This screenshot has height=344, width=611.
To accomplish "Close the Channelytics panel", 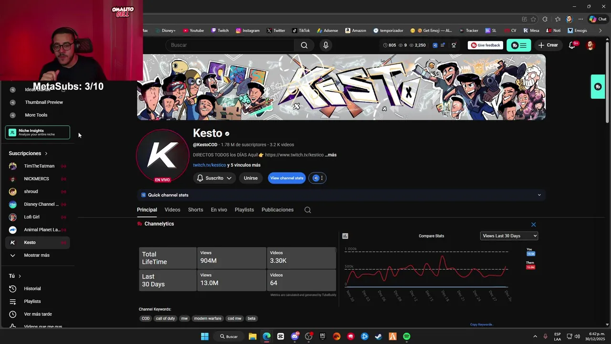I will (534, 225).
